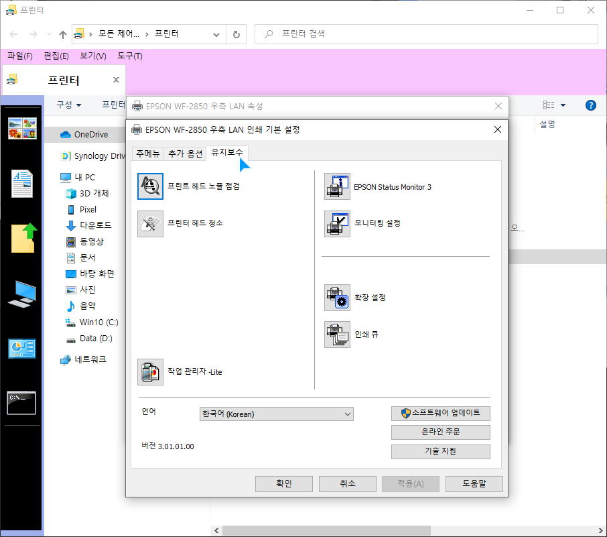Open the blue help question mark icon
This screenshot has height=537, width=607.
tap(591, 105)
